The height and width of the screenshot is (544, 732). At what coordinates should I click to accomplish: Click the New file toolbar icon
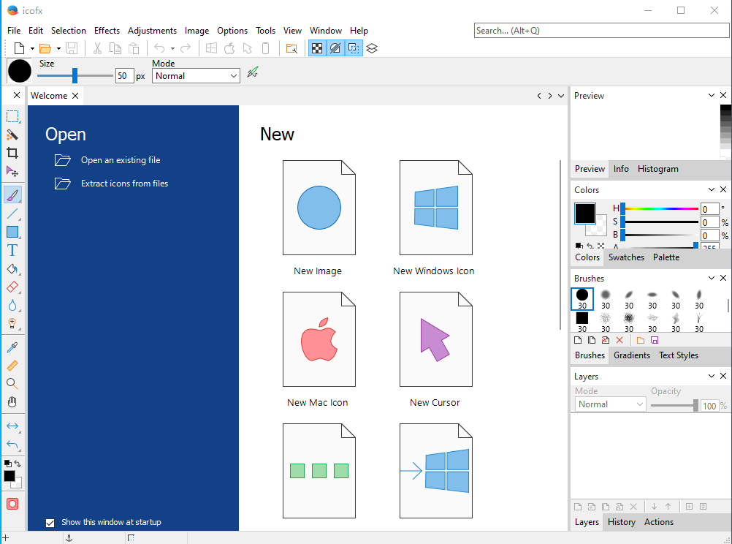click(20, 48)
